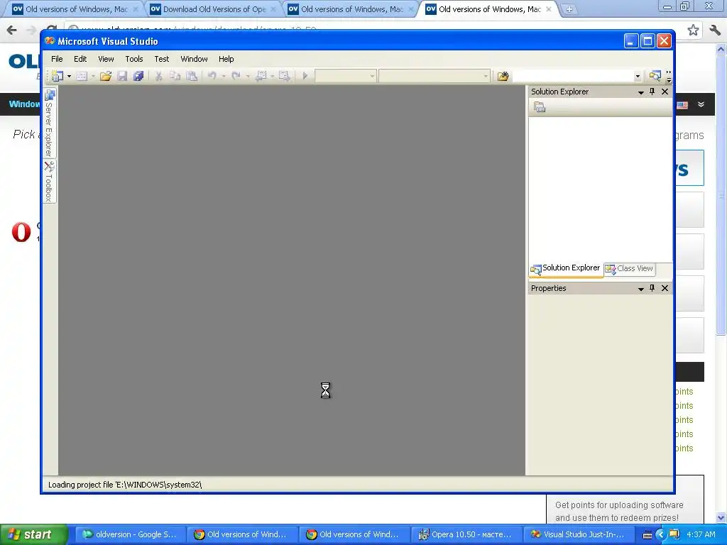The height and width of the screenshot is (545, 727).
Task: Click the Add New Item toolbar icon
Action: (82, 76)
